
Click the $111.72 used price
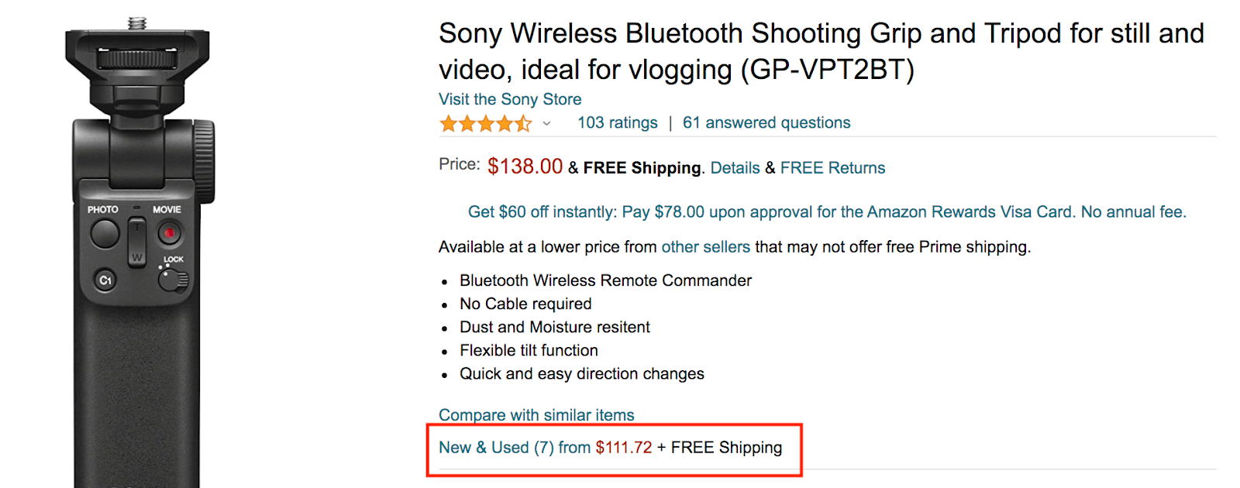click(x=624, y=448)
